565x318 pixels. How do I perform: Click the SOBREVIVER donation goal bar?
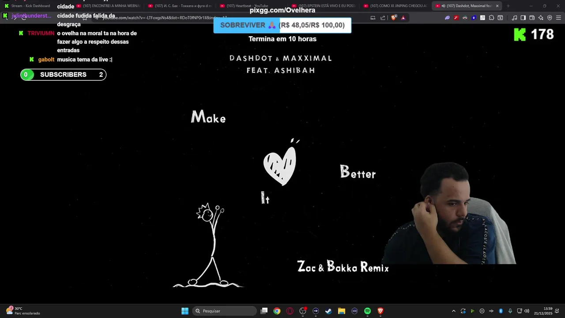click(282, 25)
